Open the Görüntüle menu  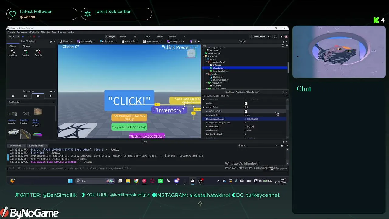click(x=34, y=32)
